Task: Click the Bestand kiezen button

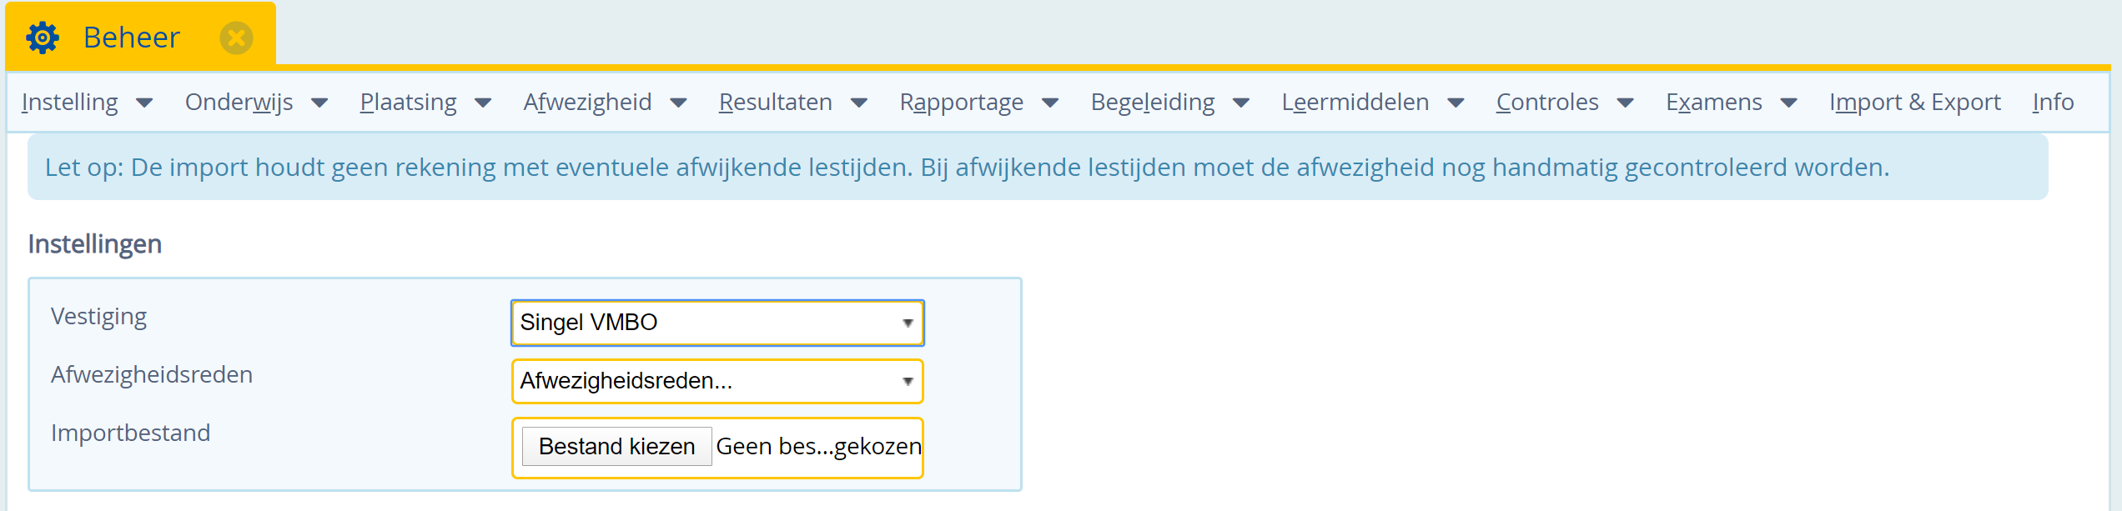Action: click(x=616, y=447)
